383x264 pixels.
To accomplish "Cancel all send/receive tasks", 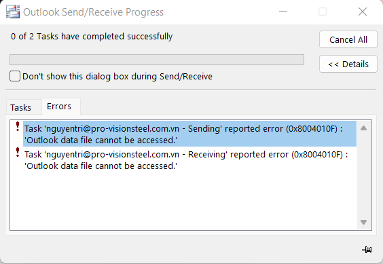I will [x=348, y=39].
